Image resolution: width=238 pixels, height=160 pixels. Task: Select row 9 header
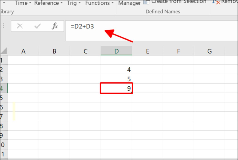[x=4, y=135]
